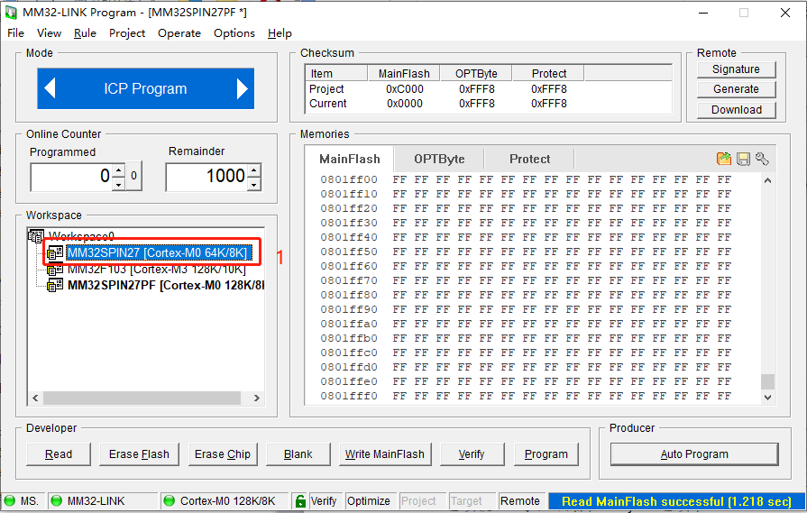807x513 pixels.
Task: Click the Blank check button
Action: (x=298, y=454)
